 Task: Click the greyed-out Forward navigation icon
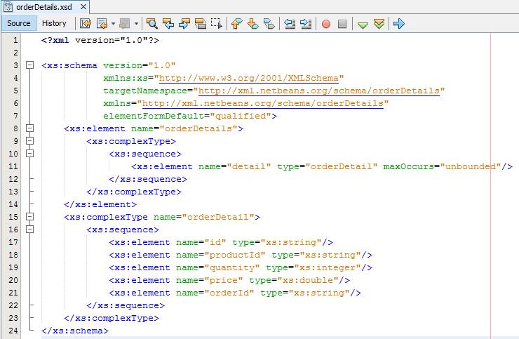(x=124, y=24)
